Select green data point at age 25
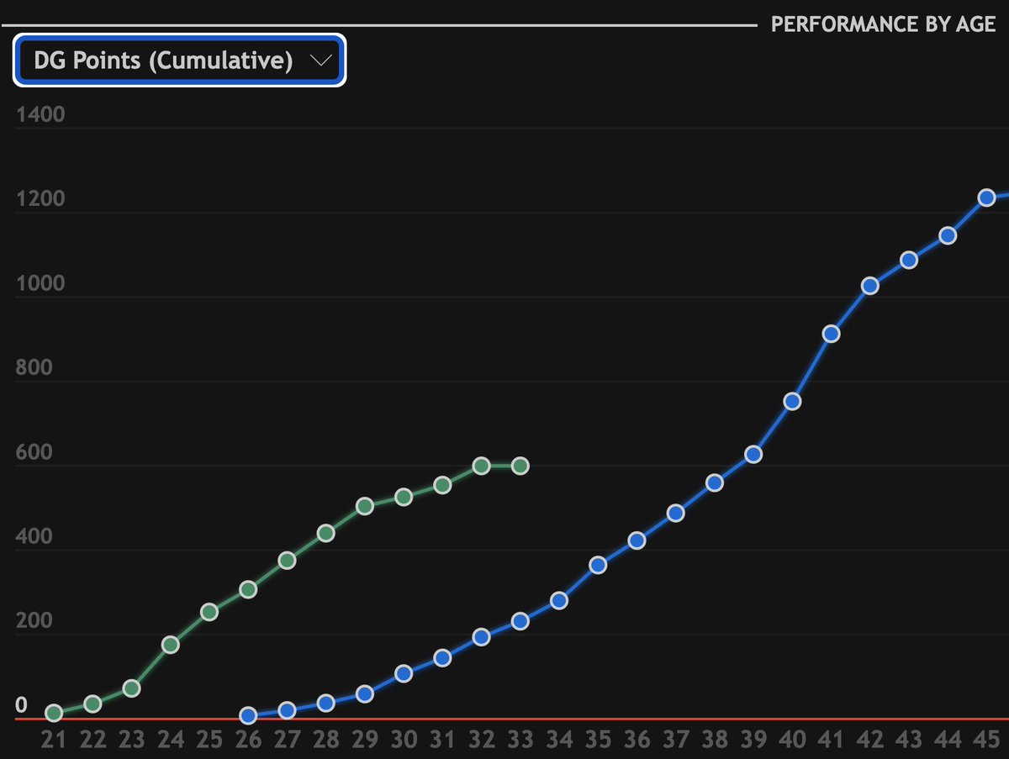This screenshot has height=759, width=1009. pyautogui.click(x=209, y=612)
